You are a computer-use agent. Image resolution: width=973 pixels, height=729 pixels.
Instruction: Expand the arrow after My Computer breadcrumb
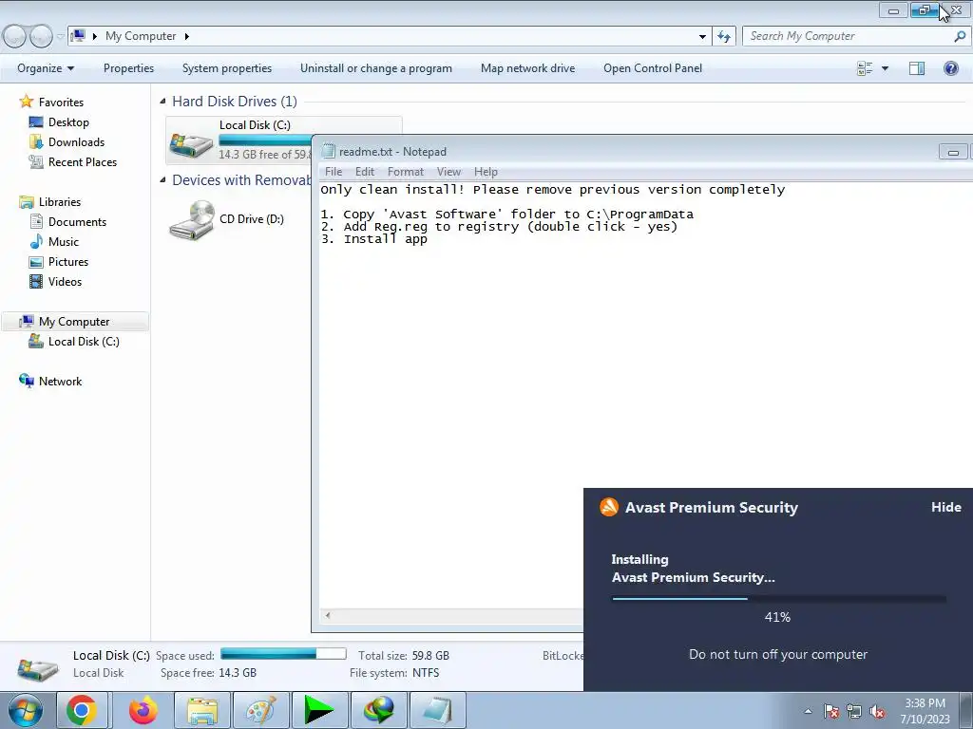click(187, 36)
